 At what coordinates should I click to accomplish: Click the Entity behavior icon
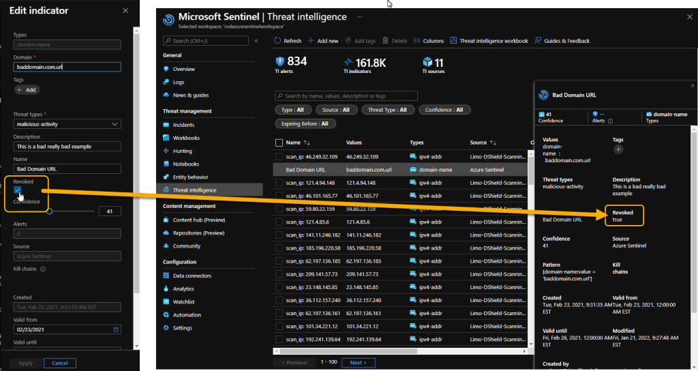[166, 177]
